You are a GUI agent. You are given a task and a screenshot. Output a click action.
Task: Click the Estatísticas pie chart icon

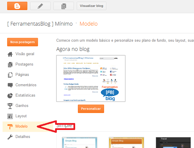point(10,96)
